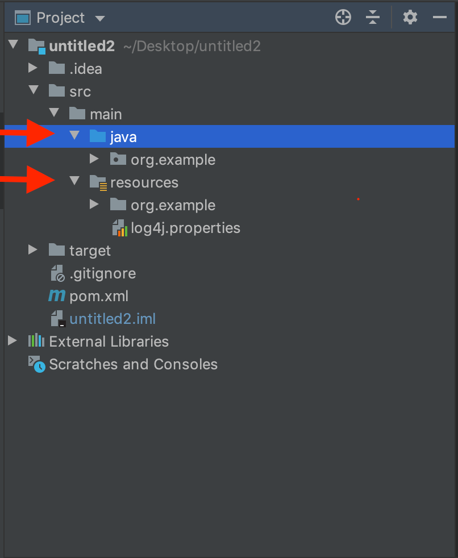This screenshot has height=558, width=458.
Task: Expand External Libraries node
Action: [x=12, y=341]
